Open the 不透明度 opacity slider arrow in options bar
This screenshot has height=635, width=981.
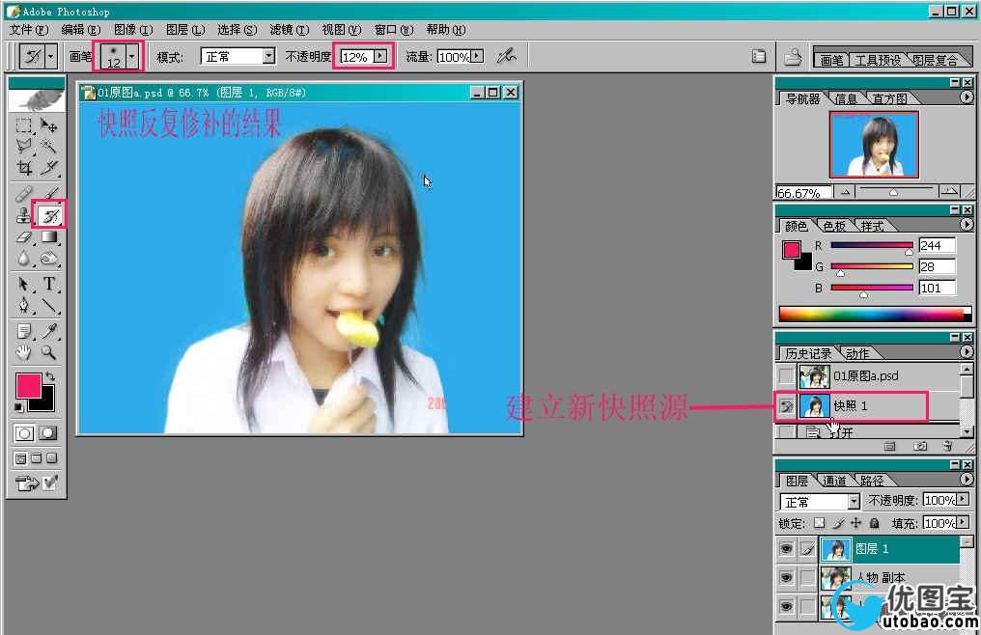tap(380, 57)
